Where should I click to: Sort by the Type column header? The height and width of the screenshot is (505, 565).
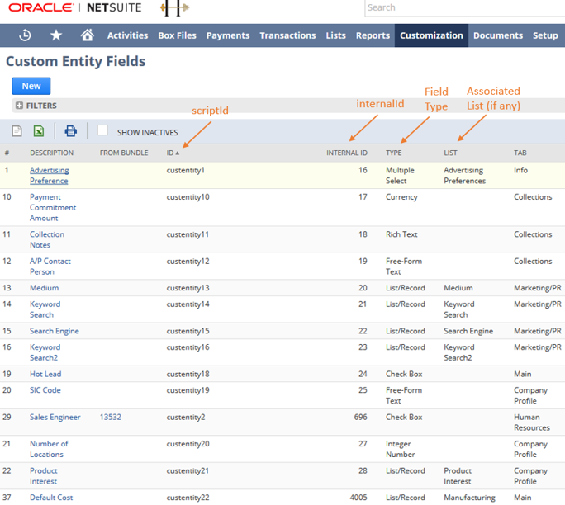click(393, 153)
